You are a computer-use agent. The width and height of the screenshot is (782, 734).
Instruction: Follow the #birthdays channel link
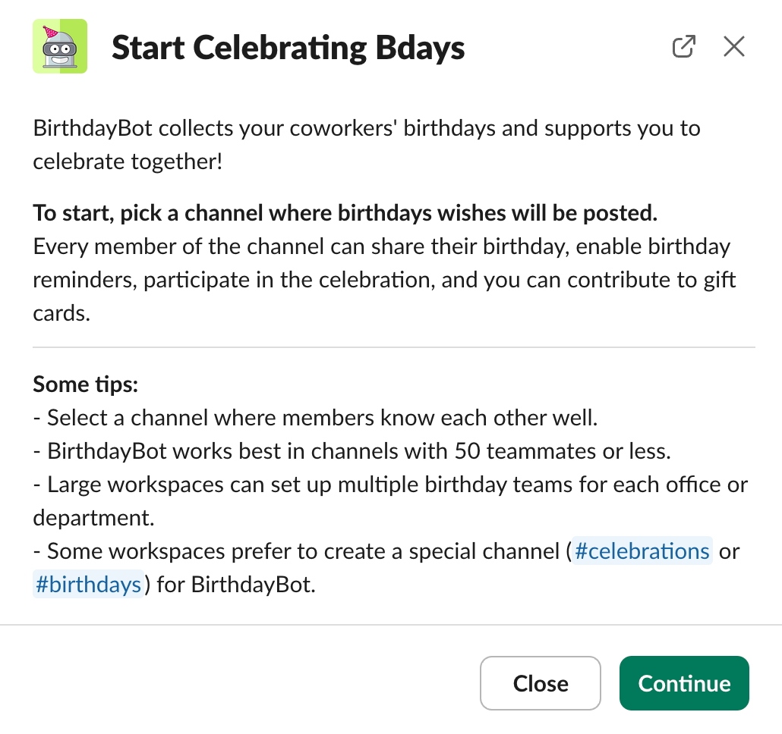click(x=88, y=585)
